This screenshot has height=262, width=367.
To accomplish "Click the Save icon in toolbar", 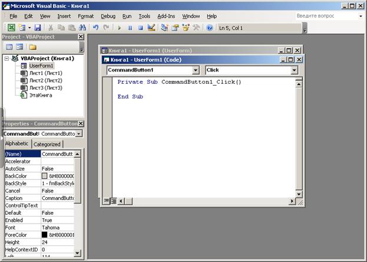I will coord(38,28).
